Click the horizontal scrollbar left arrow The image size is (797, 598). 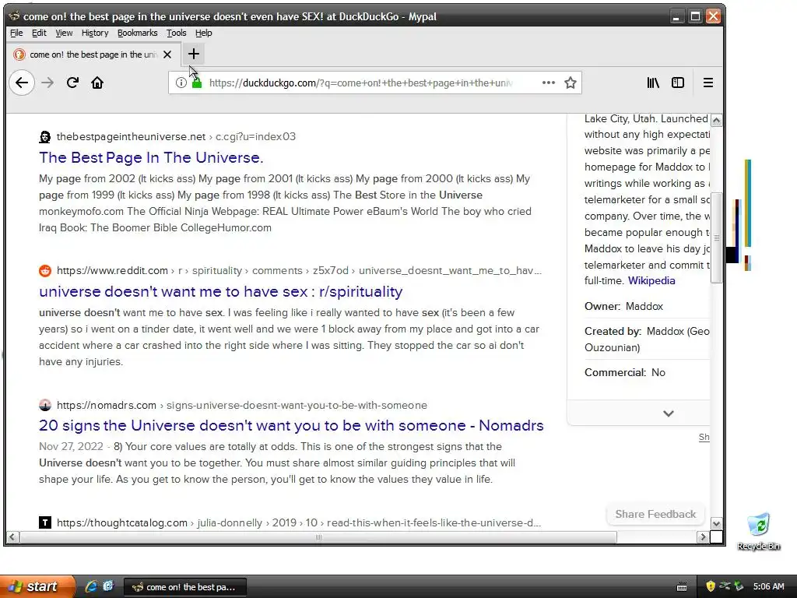12,537
